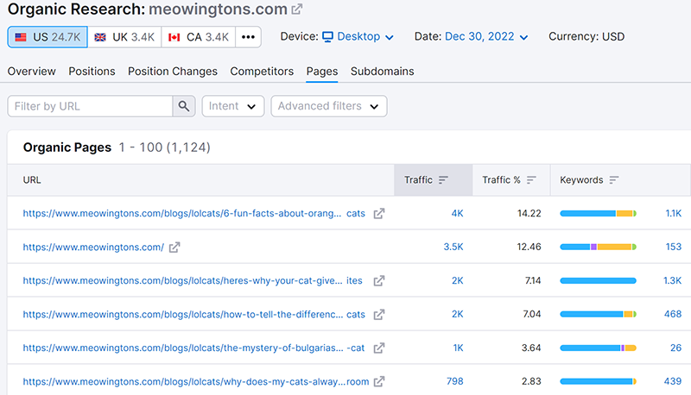Open the Date Dec 30, 2022 dropdown

point(486,36)
